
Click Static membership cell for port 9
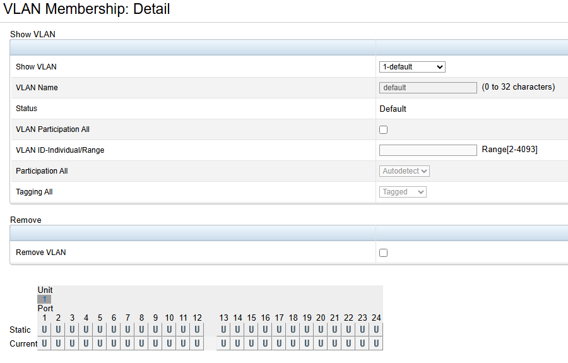pos(155,330)
